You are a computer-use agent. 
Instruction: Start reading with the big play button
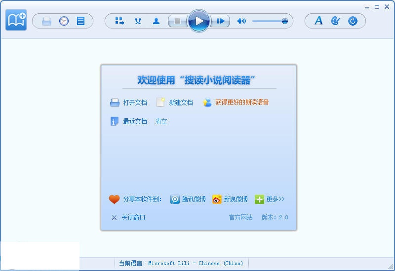(x=199, y=21)
